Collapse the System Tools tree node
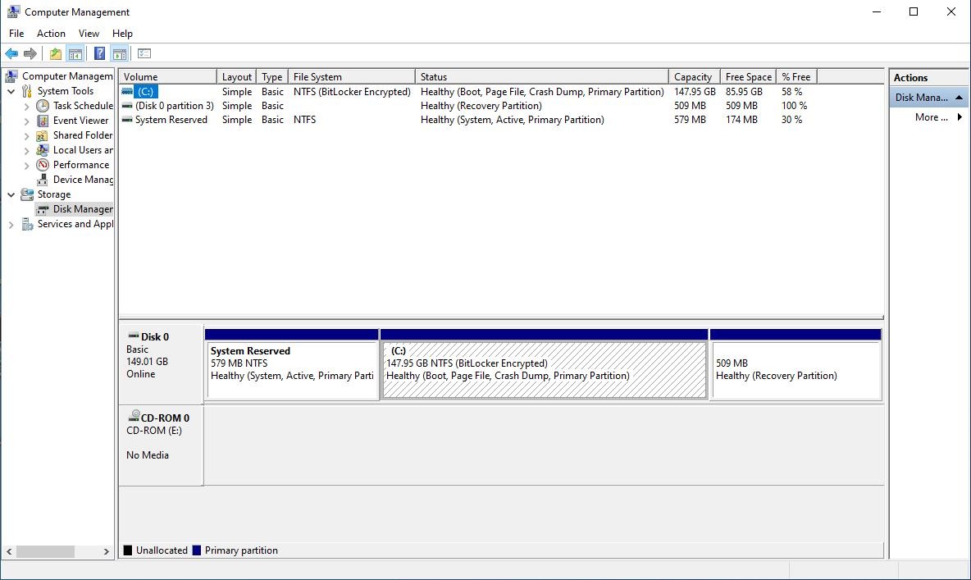The image size is (971, 580). tap(11, 91)
